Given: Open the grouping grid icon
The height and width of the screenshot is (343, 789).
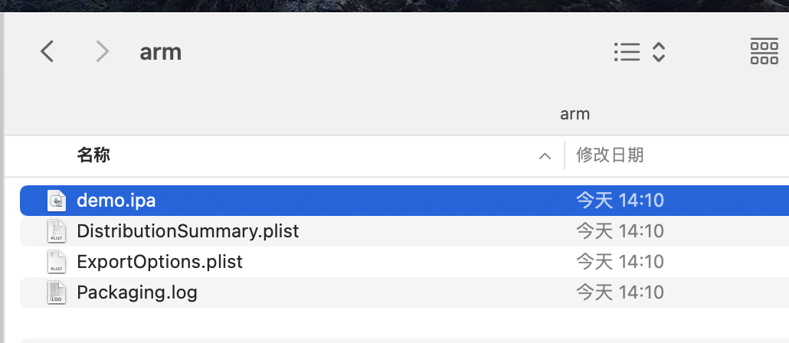Looking at the screenshot, I should 764,52.
